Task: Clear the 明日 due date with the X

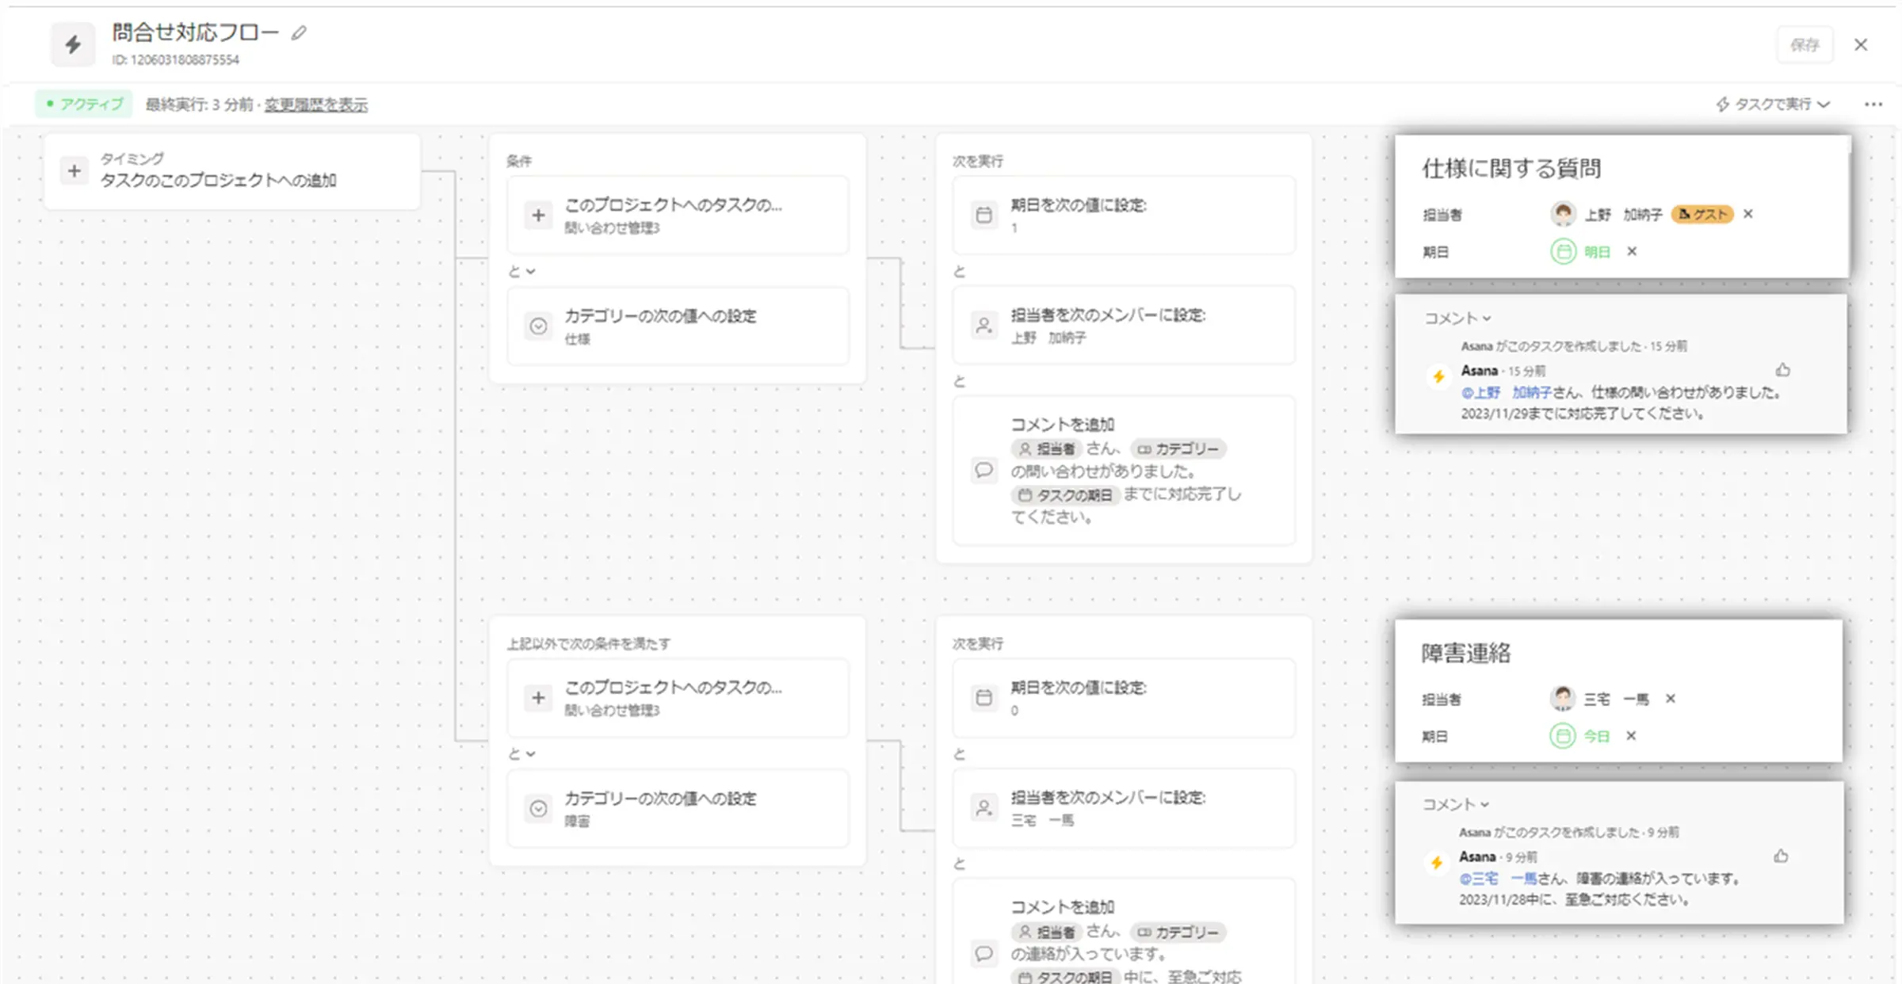Action: pyautogui.click(x=1632, y=251)
